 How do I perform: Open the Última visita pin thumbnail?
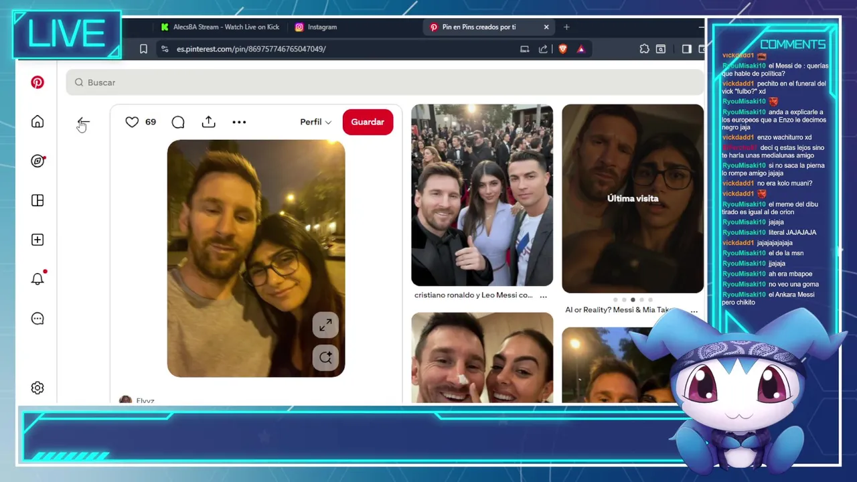point(633,198)
